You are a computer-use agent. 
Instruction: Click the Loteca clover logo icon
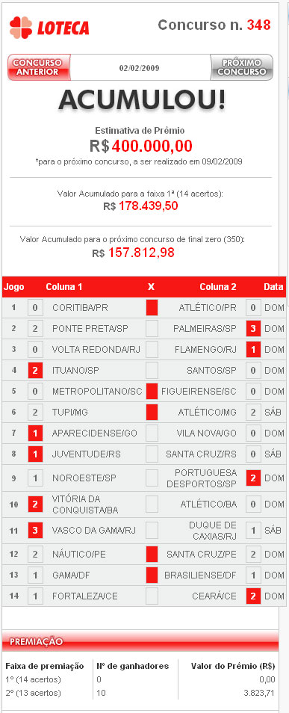[x=20, y=28]
